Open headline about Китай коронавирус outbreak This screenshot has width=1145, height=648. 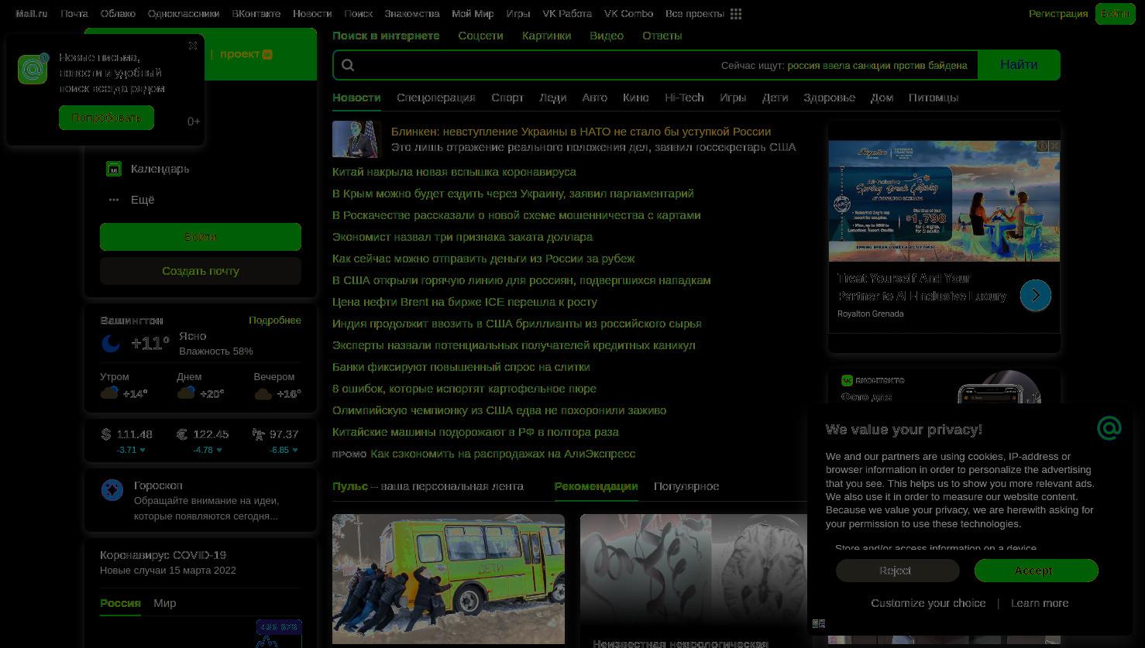pos(454,172)
